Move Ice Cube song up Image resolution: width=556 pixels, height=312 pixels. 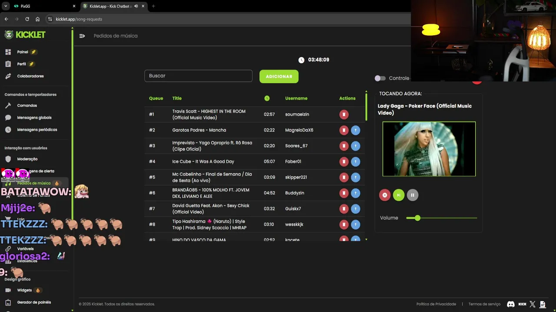click(355, 162)
